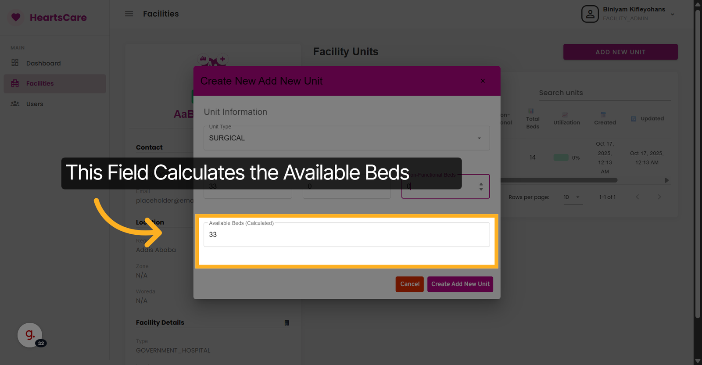
Task: Click the user profile avatar icon
Action: pyautogui.click(x=590, y=14)
